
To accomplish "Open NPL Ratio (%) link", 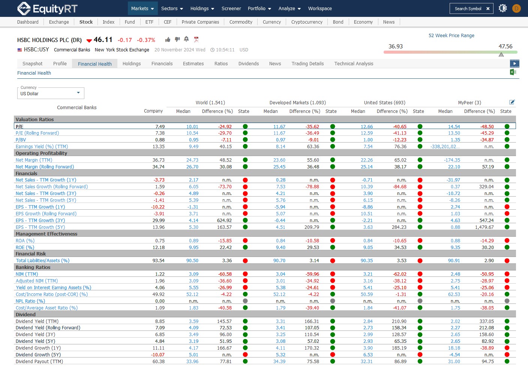I will [30, 301].
